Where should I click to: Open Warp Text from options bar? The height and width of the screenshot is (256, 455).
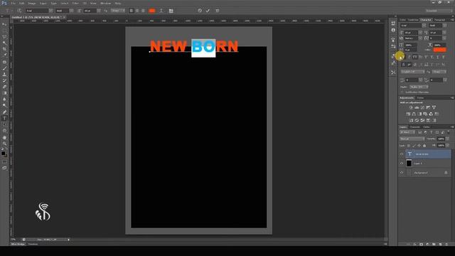(x=161, y=11)
